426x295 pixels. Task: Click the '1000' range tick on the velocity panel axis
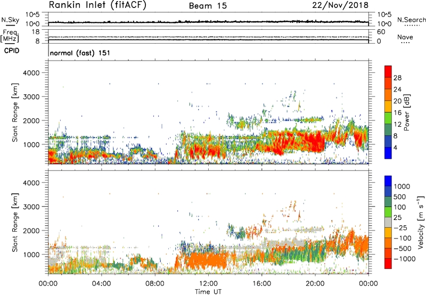[x=31, y=255]
